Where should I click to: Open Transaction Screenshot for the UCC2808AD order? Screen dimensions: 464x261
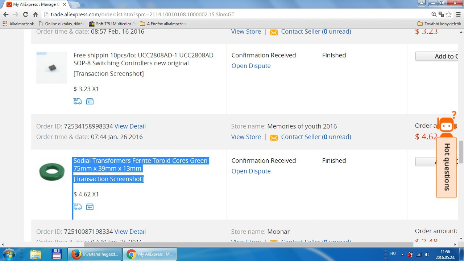[x=108, y=74]
